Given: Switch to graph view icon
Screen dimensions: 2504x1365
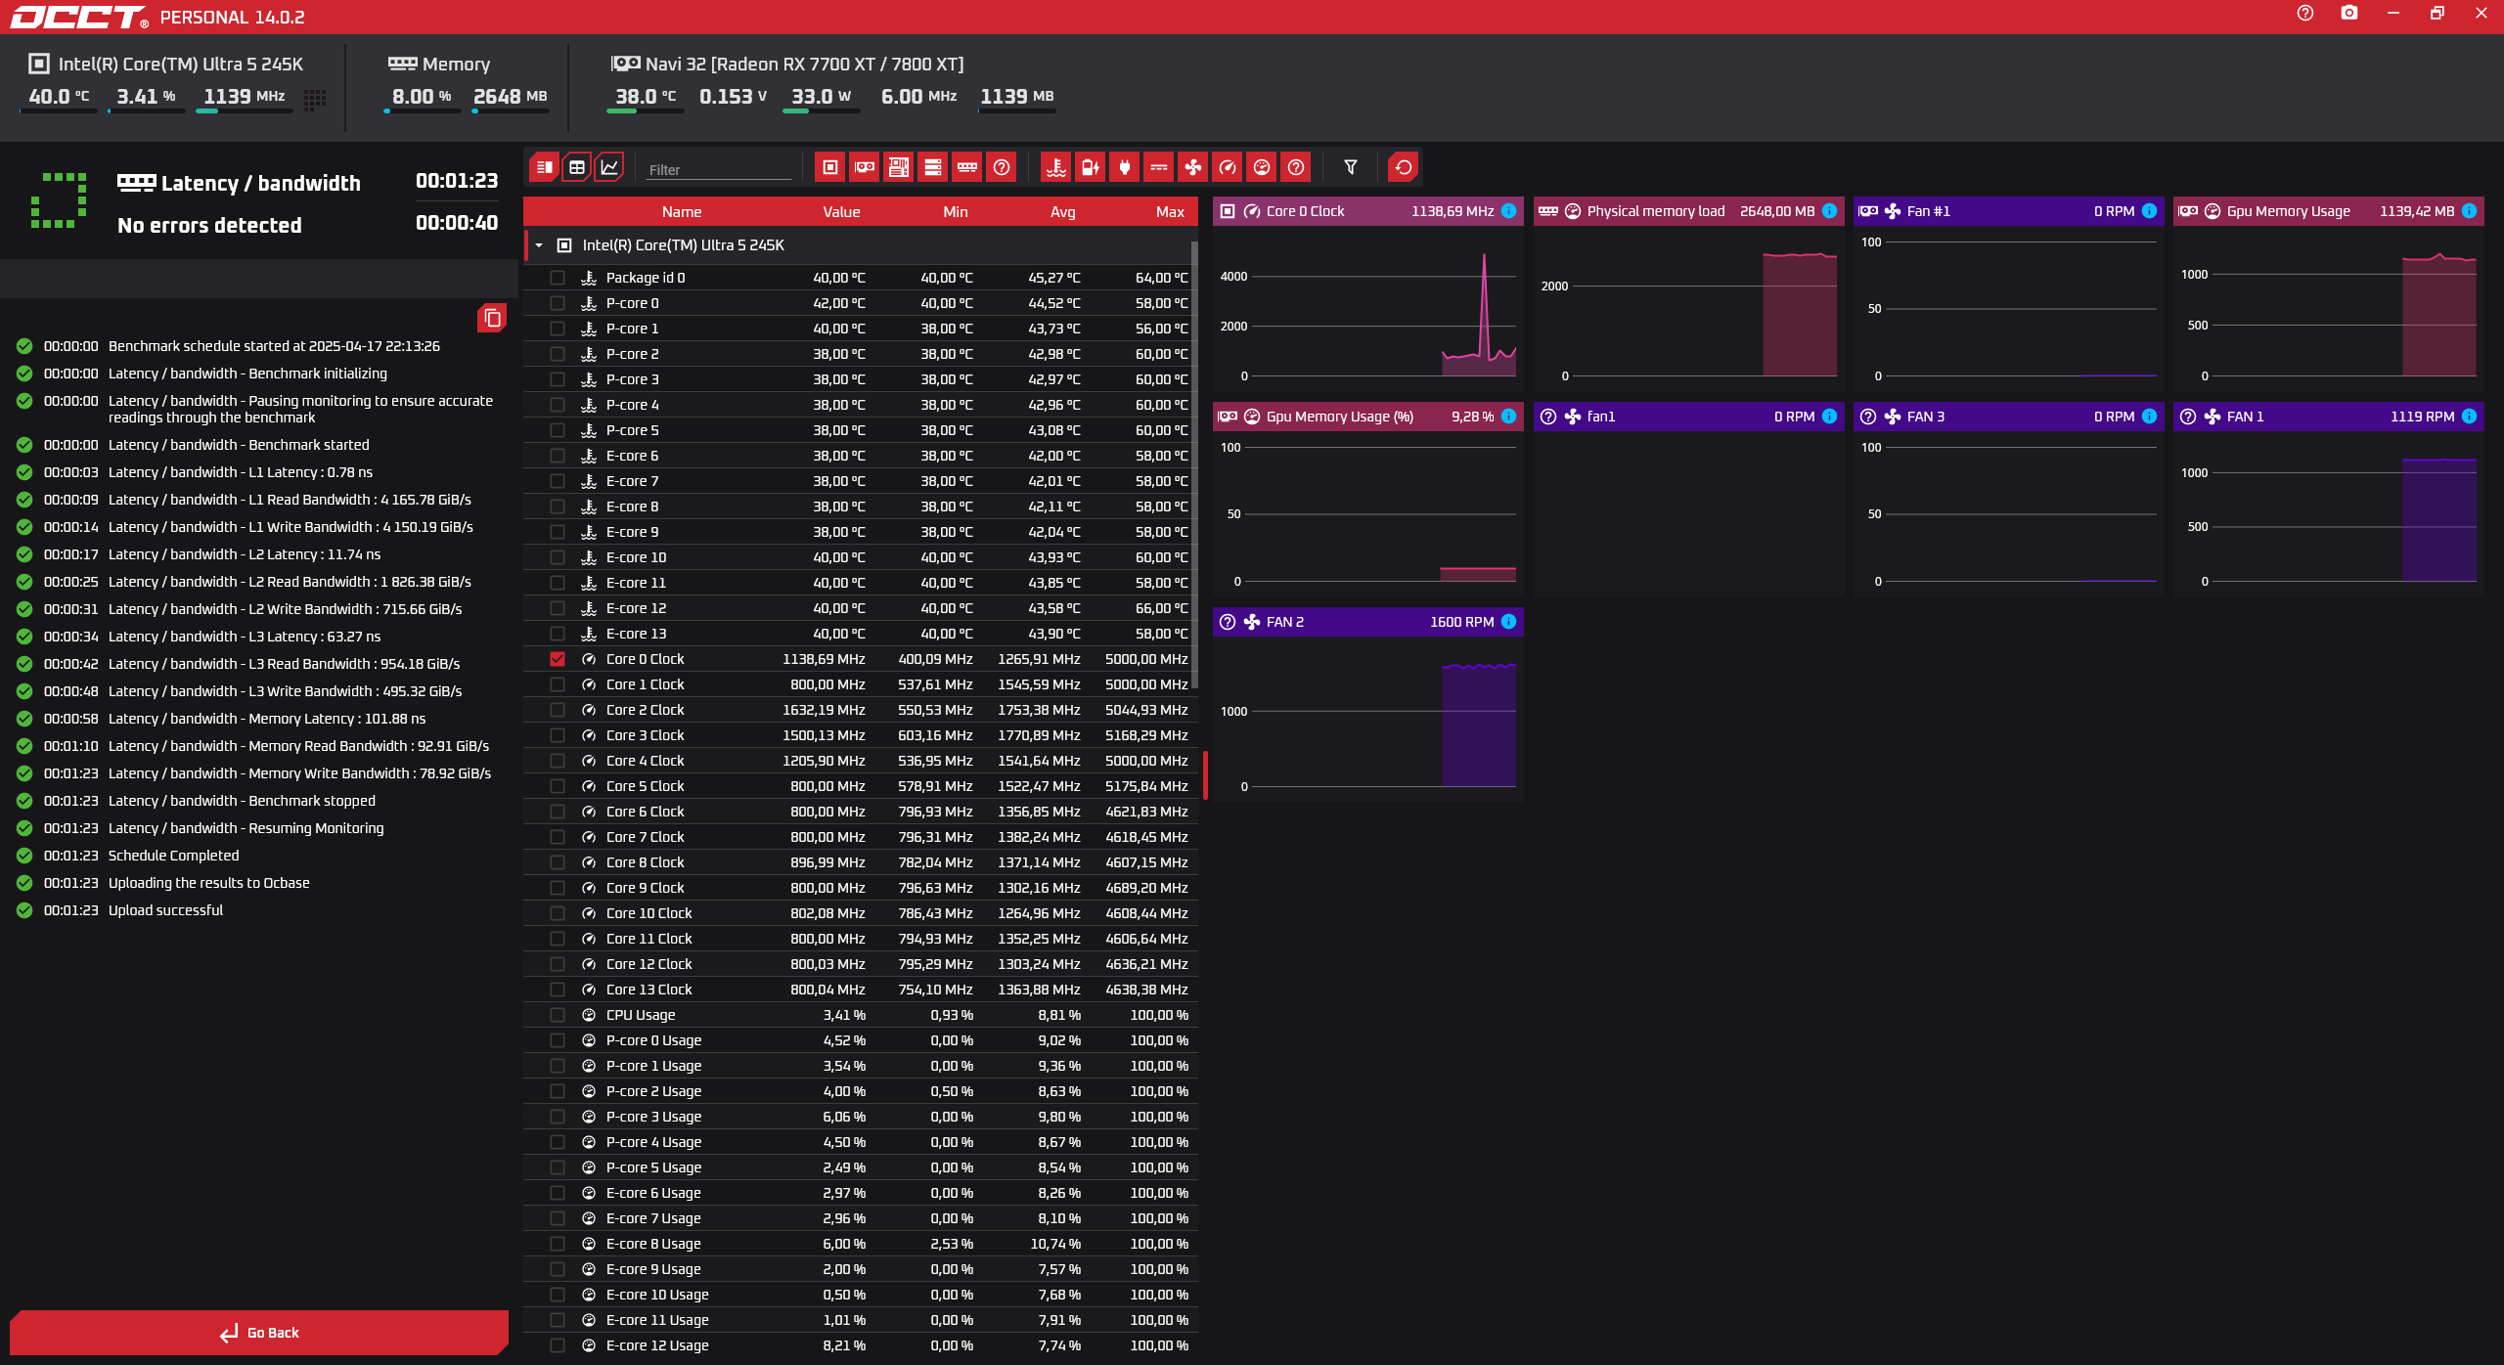Looking at the screenshot, I should pos(609,167).
